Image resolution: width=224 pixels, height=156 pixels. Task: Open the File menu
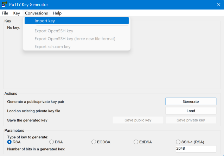click(5, 13)
